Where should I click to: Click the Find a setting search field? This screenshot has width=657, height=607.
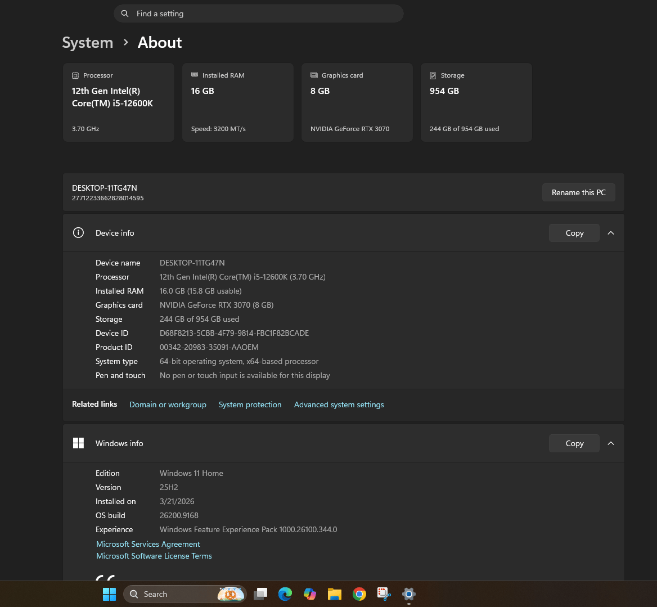[259, 14]
